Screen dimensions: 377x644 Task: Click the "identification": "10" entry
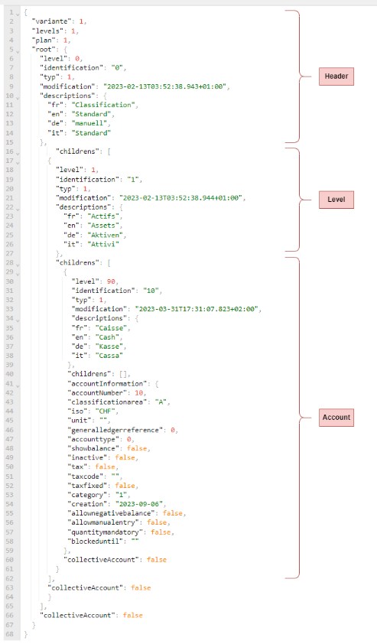(x=117, y=291)
